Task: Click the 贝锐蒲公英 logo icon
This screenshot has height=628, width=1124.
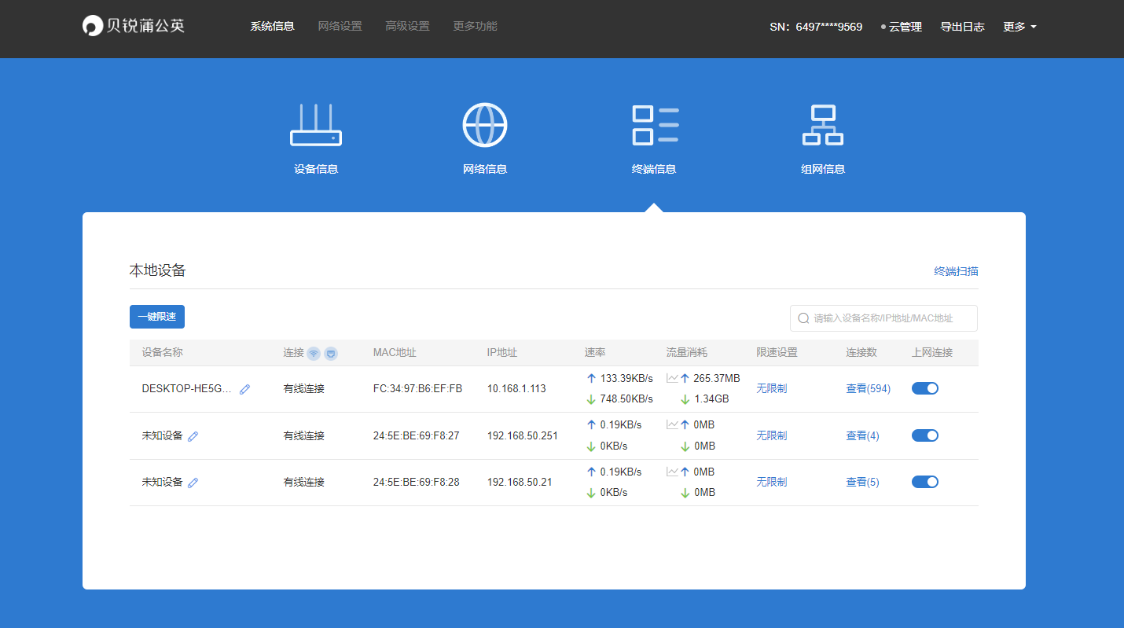Action: pos(90,25)
